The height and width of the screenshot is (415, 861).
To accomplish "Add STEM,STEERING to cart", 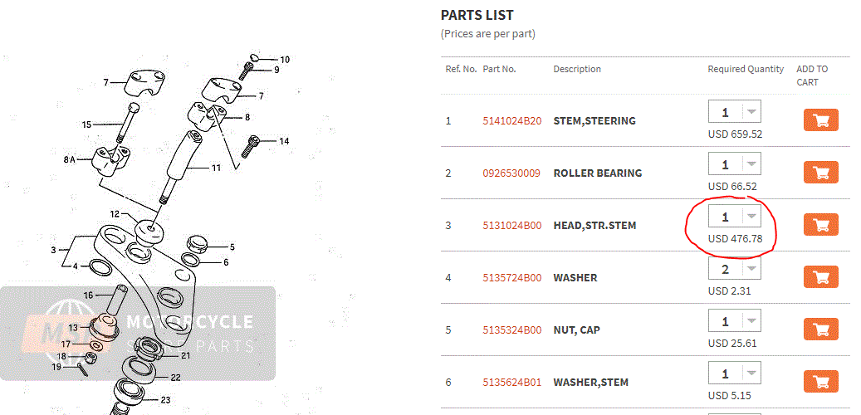I will point(820,120).
